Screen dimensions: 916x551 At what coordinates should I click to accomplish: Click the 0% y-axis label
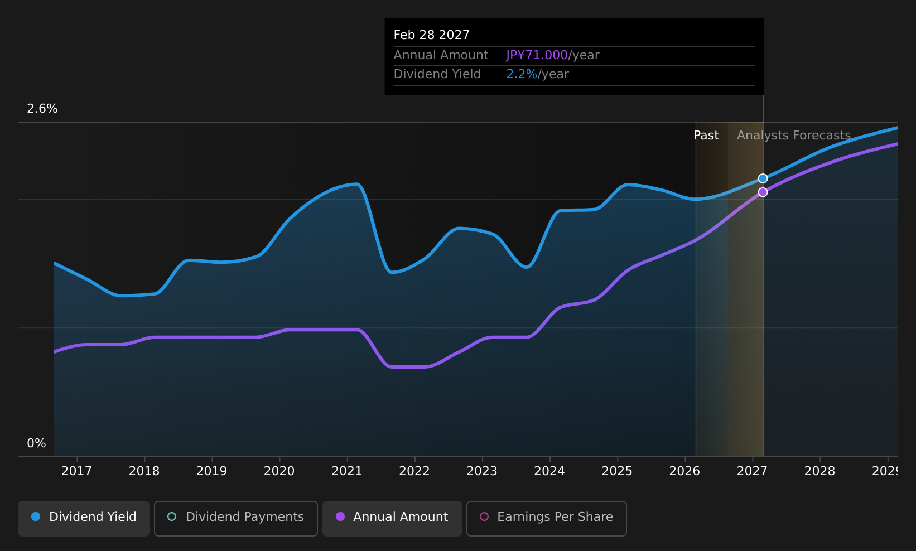[36, 443]
